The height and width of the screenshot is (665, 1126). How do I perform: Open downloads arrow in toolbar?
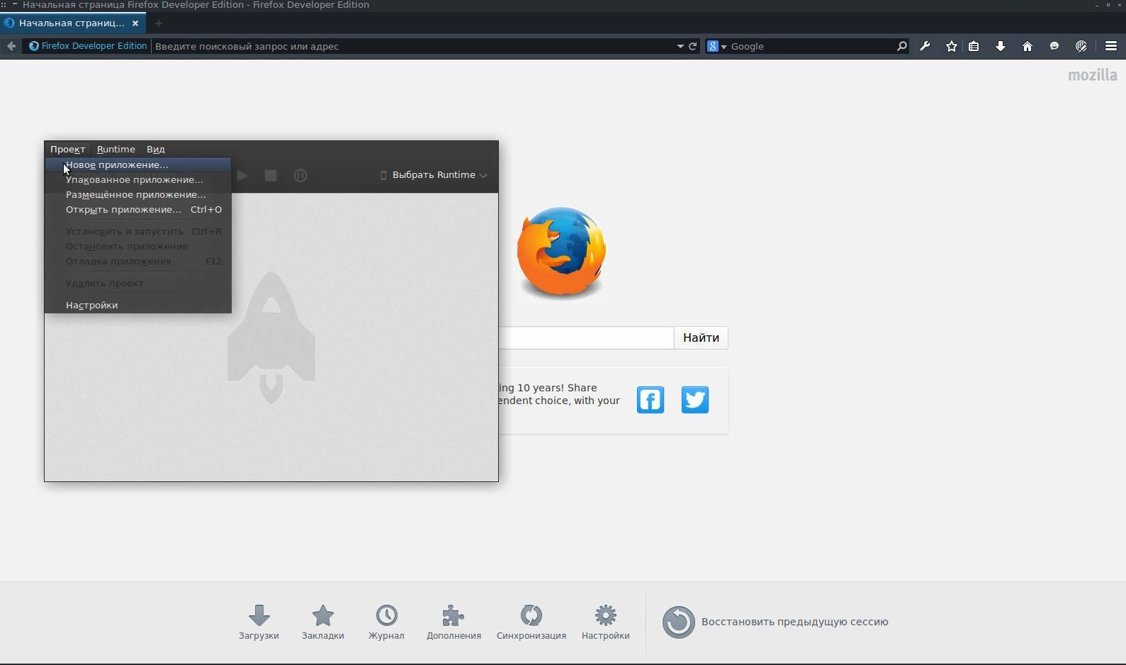click(x=1001, y=46)
